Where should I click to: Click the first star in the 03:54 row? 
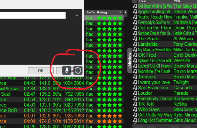click(99, 100)
